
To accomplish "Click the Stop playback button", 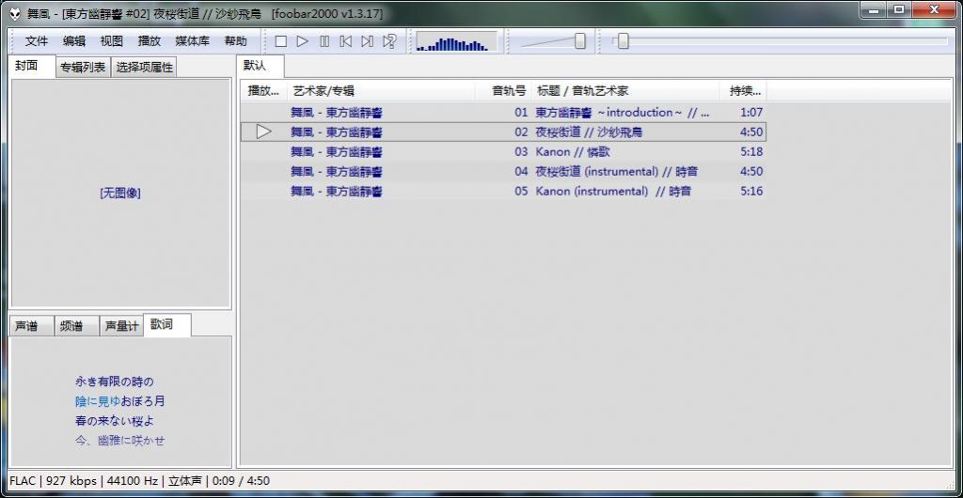I will [280, 41].
